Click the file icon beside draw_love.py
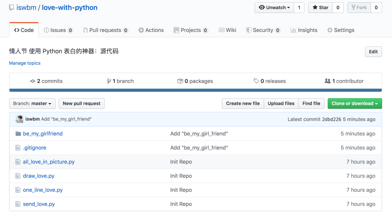This screenshot has height=215, width=392. [18, 176]
